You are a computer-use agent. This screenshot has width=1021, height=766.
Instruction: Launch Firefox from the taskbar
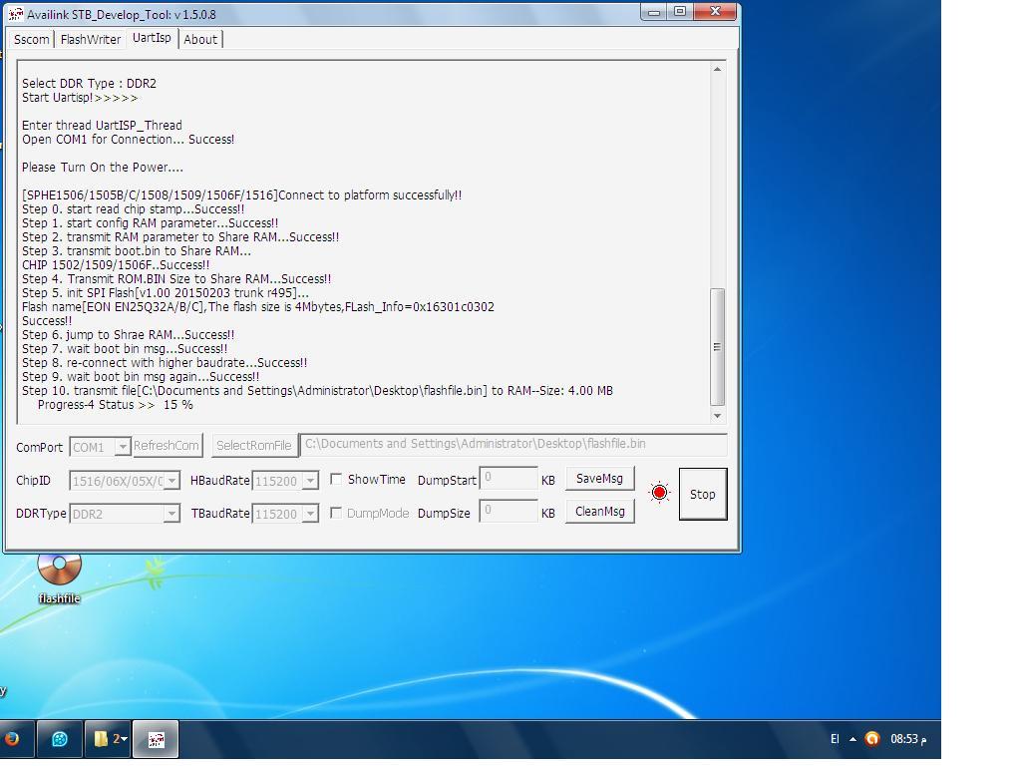pos(12,739)
